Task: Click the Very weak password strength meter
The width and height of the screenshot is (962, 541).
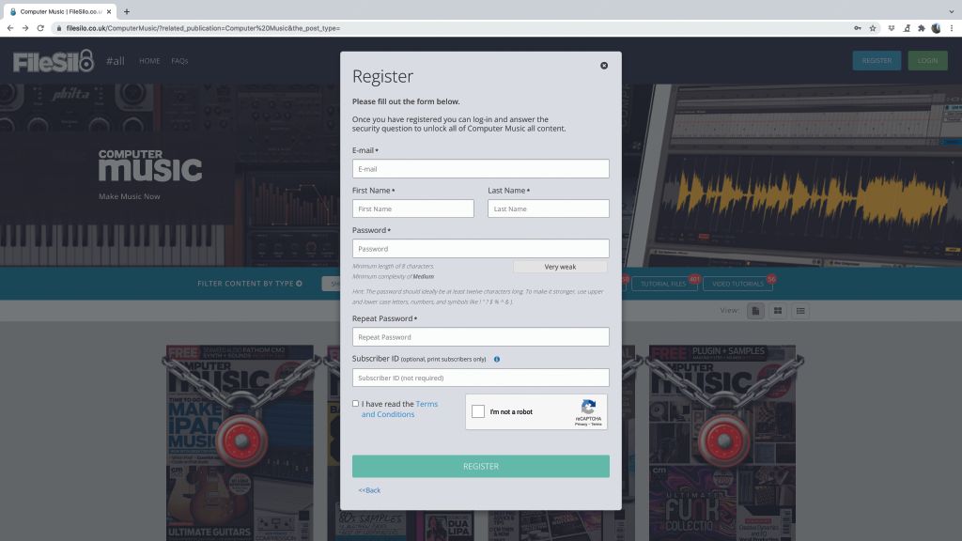Action: 559,267
